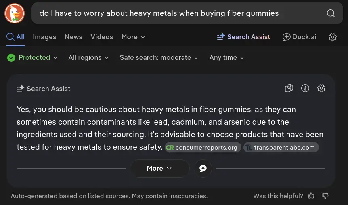Image resolution: width=348 pixels, height=205 pixels.
Task: Click thumbs down for not helpful
Action: pos(325,196)
